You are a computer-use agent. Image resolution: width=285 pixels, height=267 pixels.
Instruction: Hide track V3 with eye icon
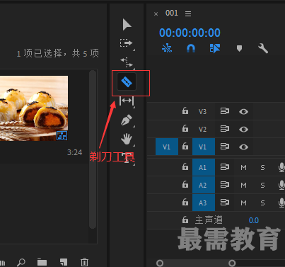point(243,111)
